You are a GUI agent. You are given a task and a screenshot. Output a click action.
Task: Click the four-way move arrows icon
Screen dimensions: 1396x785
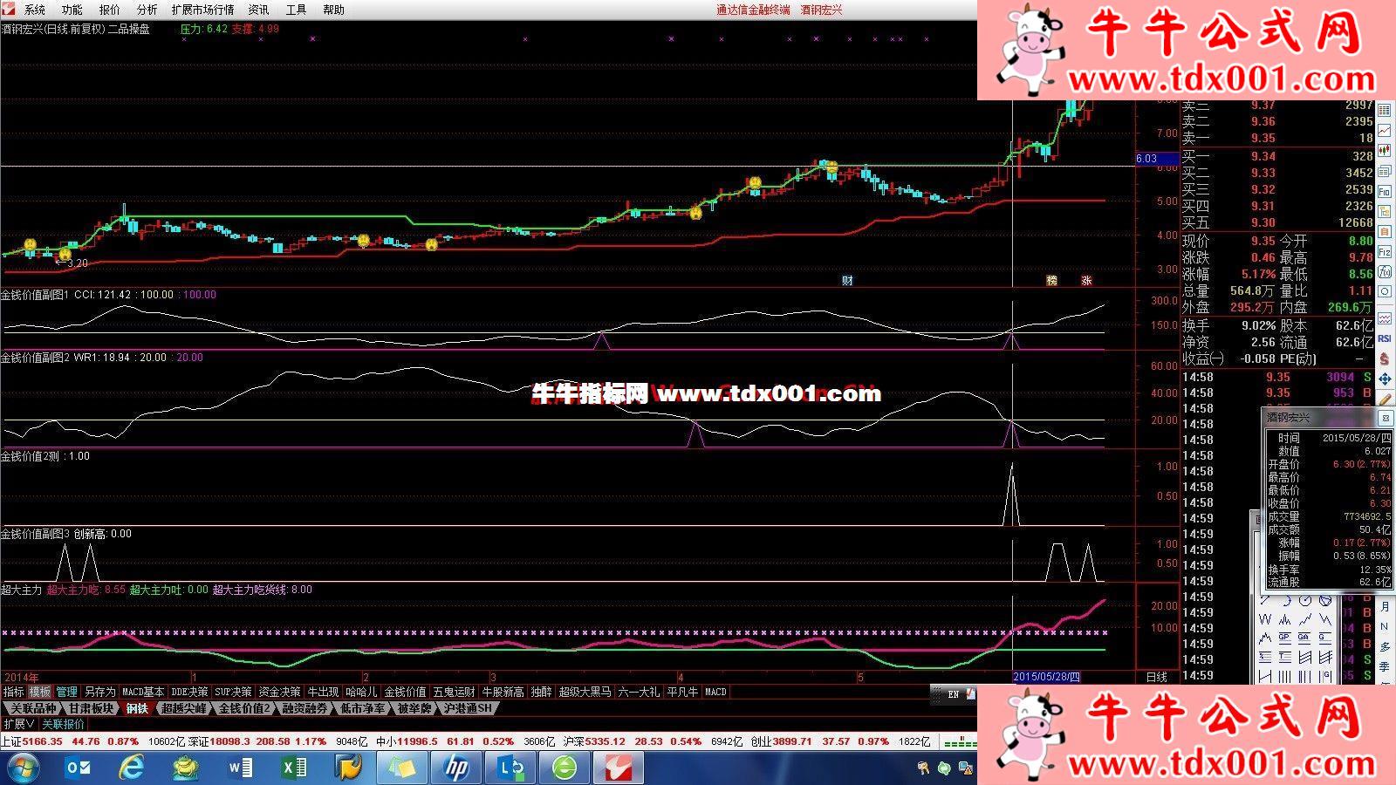[x=1385, y=379]
